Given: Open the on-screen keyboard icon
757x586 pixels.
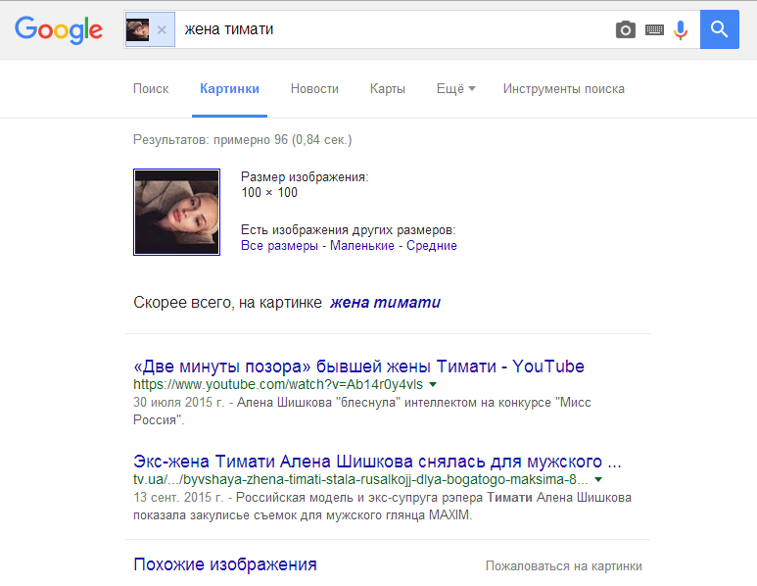Looking at the screenshot, I should (654, 30).
